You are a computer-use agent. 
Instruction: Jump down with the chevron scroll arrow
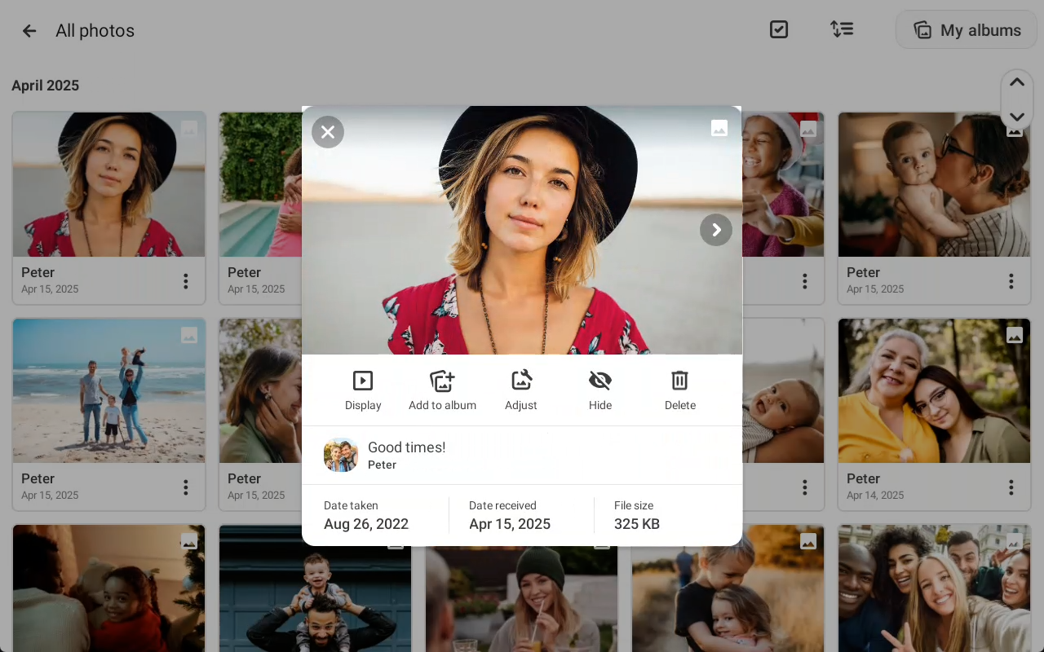coord(1017,117)
